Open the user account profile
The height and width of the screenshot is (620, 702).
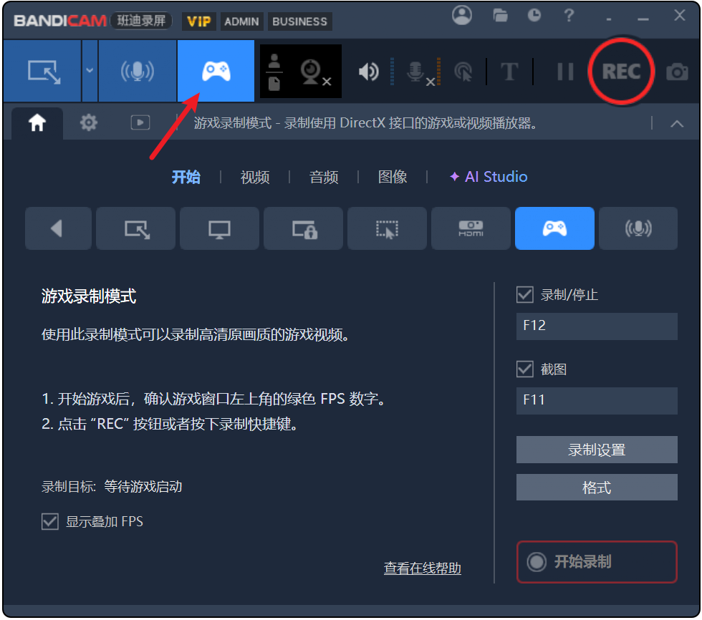coord(461,16)
